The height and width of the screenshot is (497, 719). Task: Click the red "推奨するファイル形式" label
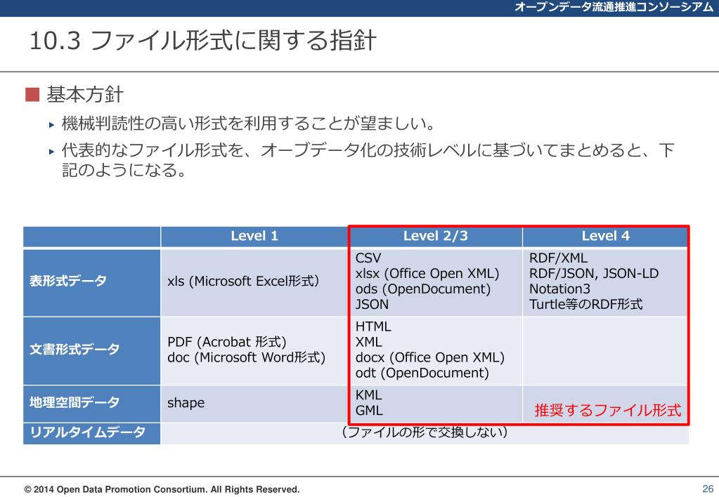(x=607, y=410)
